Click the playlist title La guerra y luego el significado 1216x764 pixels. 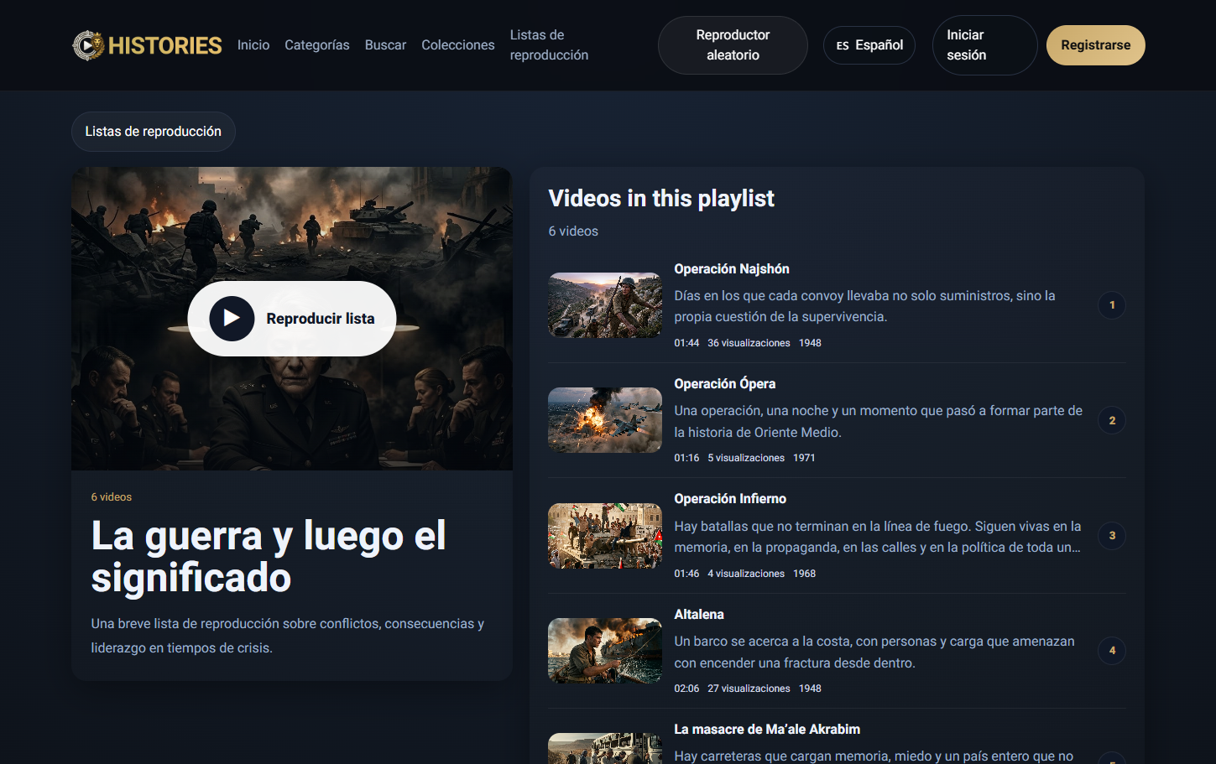[269, 557]
